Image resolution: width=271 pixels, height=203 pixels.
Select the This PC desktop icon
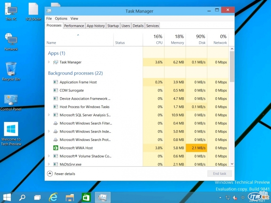pos(11,12)
